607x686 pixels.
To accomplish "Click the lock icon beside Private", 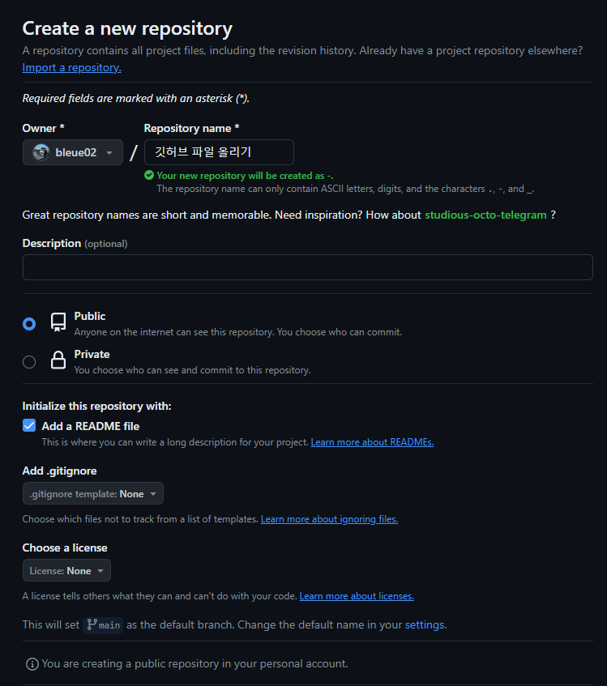I will [58, 360].
